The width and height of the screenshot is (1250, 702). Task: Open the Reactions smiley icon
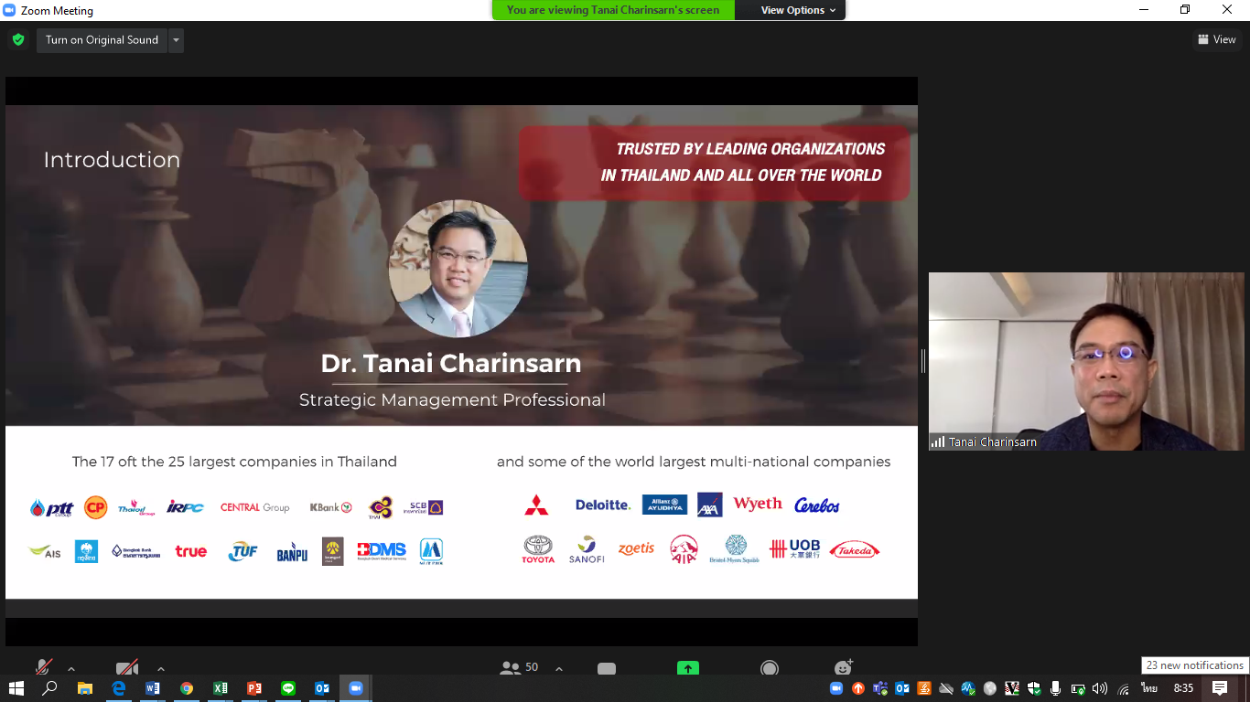[x=844, y=668]
